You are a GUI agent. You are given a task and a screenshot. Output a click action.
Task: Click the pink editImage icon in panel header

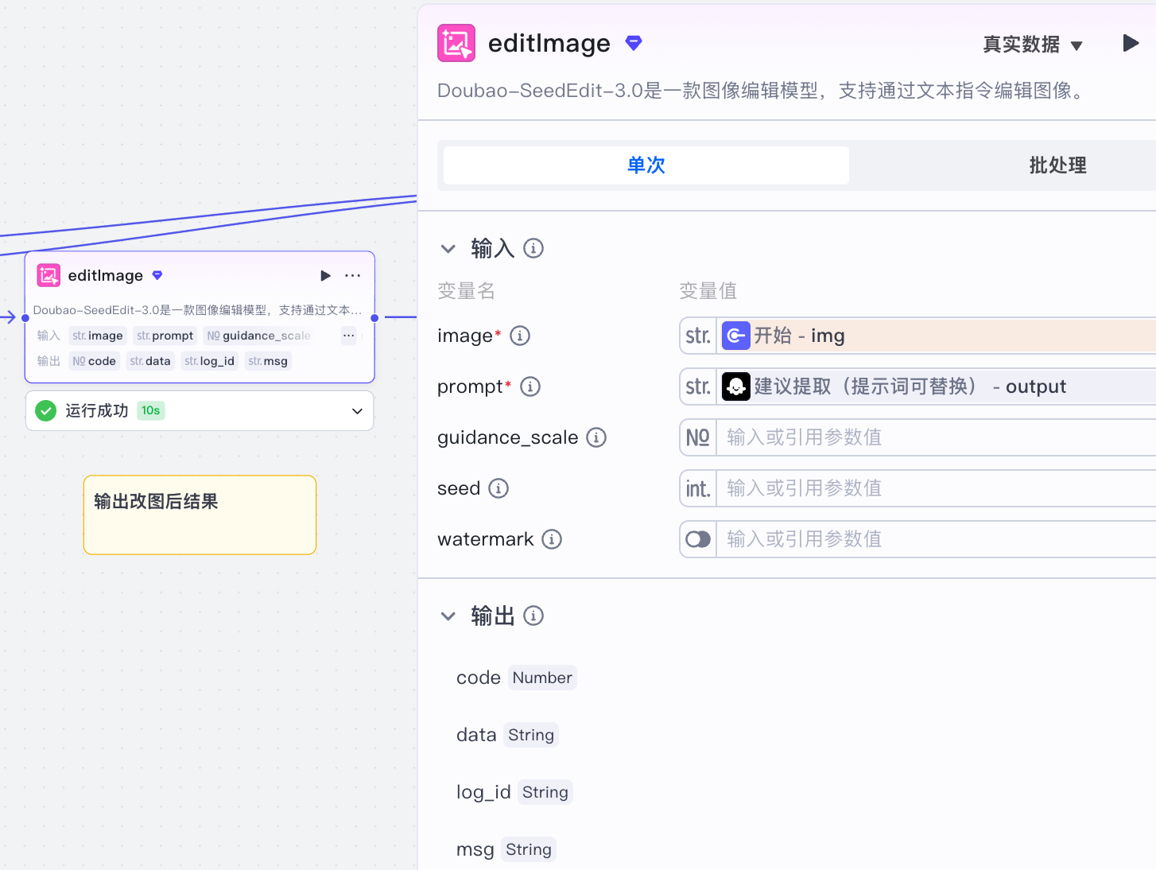456,43
